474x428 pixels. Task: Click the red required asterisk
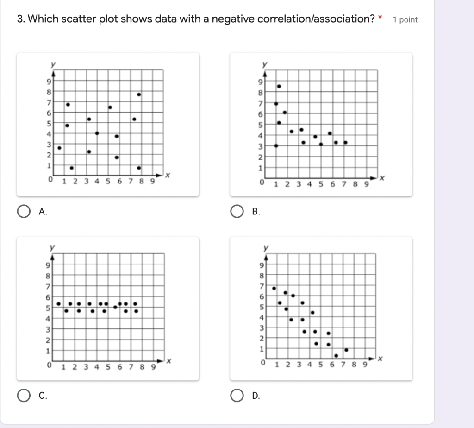pyautogui.click(x=380, y=18)
